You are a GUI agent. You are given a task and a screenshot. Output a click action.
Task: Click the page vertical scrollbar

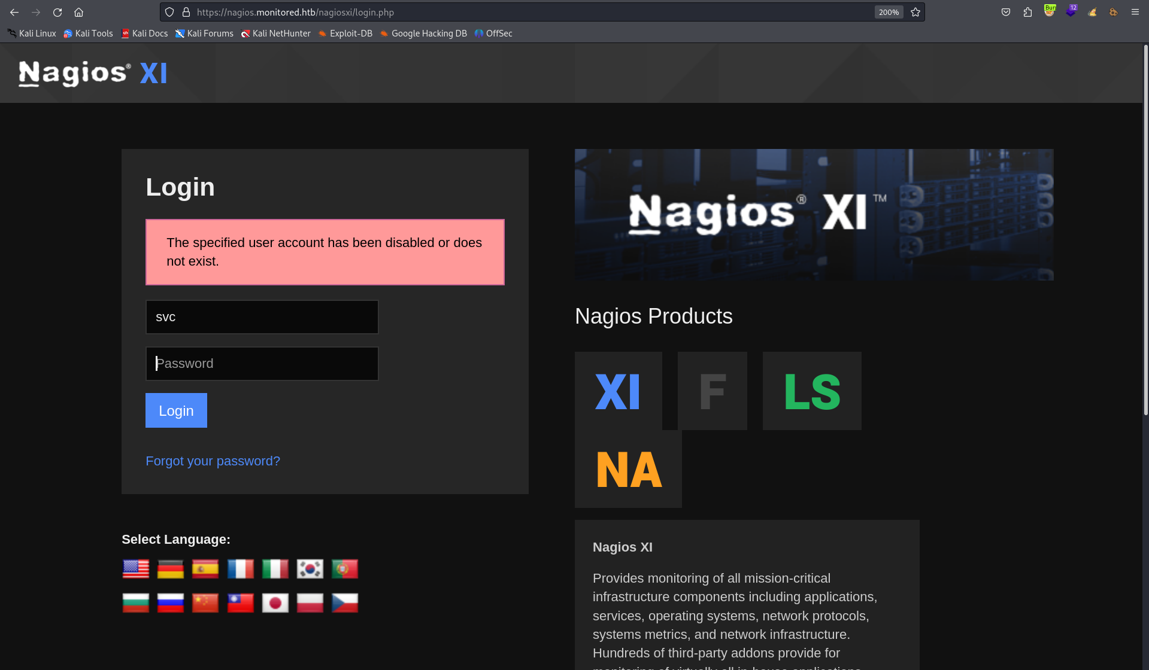(1145, 230)
